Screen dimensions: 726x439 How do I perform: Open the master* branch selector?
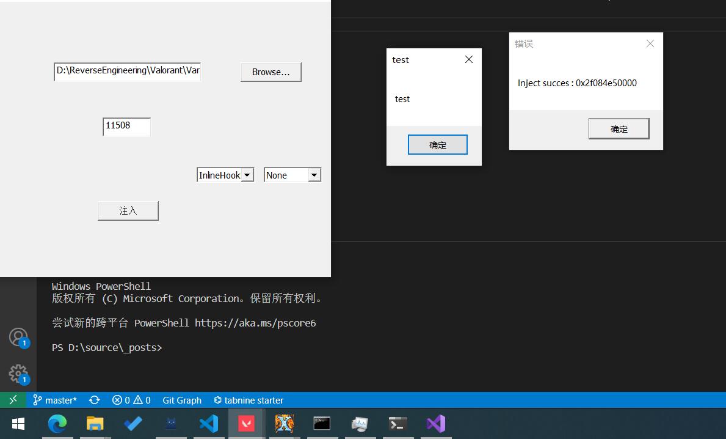click(55, 400)
